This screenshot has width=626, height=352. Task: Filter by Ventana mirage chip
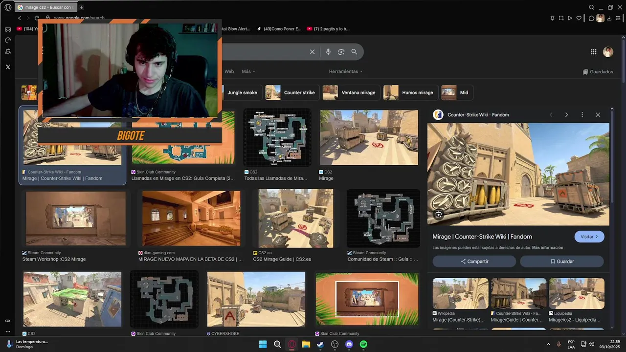click(351, 92)
